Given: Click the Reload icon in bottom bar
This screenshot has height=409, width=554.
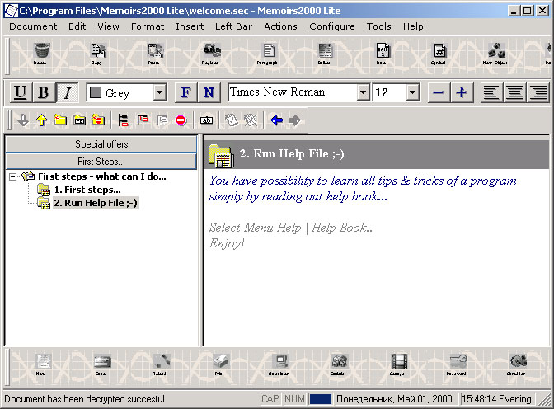Looking at the screenshot, I should [162, 361].
